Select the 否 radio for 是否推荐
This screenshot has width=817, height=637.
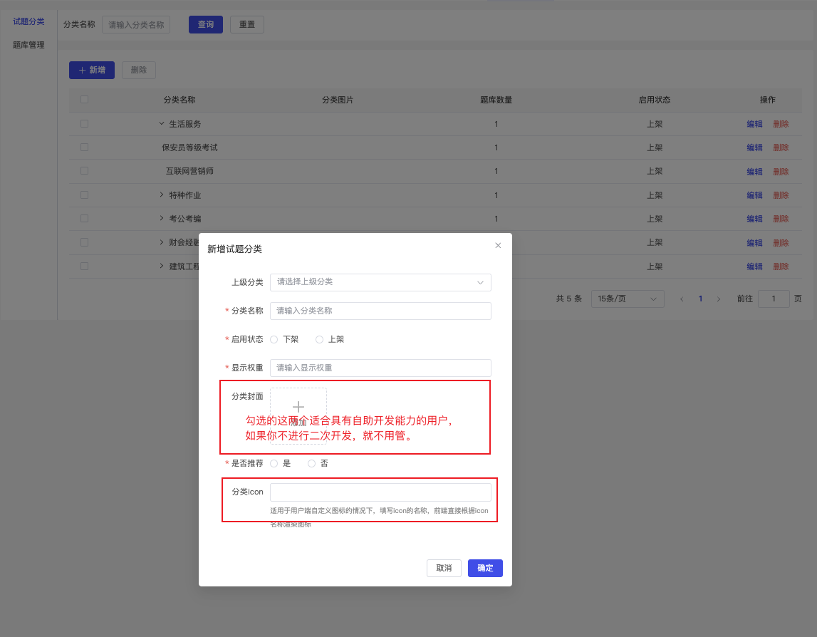(x=311, y=463)
